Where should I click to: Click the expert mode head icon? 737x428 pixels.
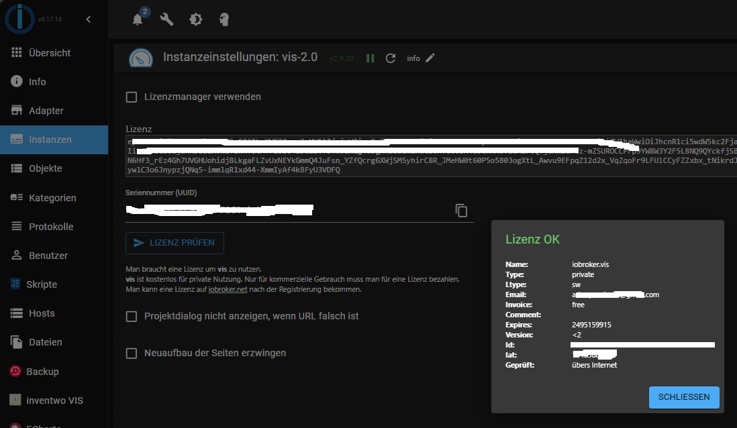point(224,19)
